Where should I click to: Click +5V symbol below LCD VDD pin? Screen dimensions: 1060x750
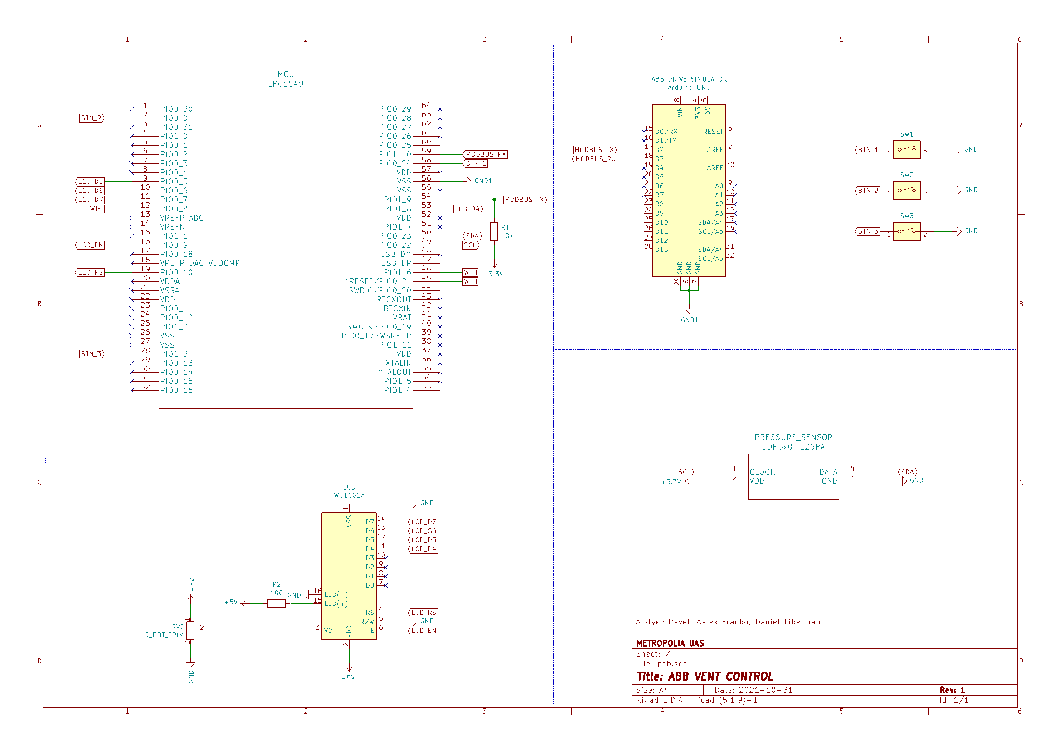coord(349,669)
